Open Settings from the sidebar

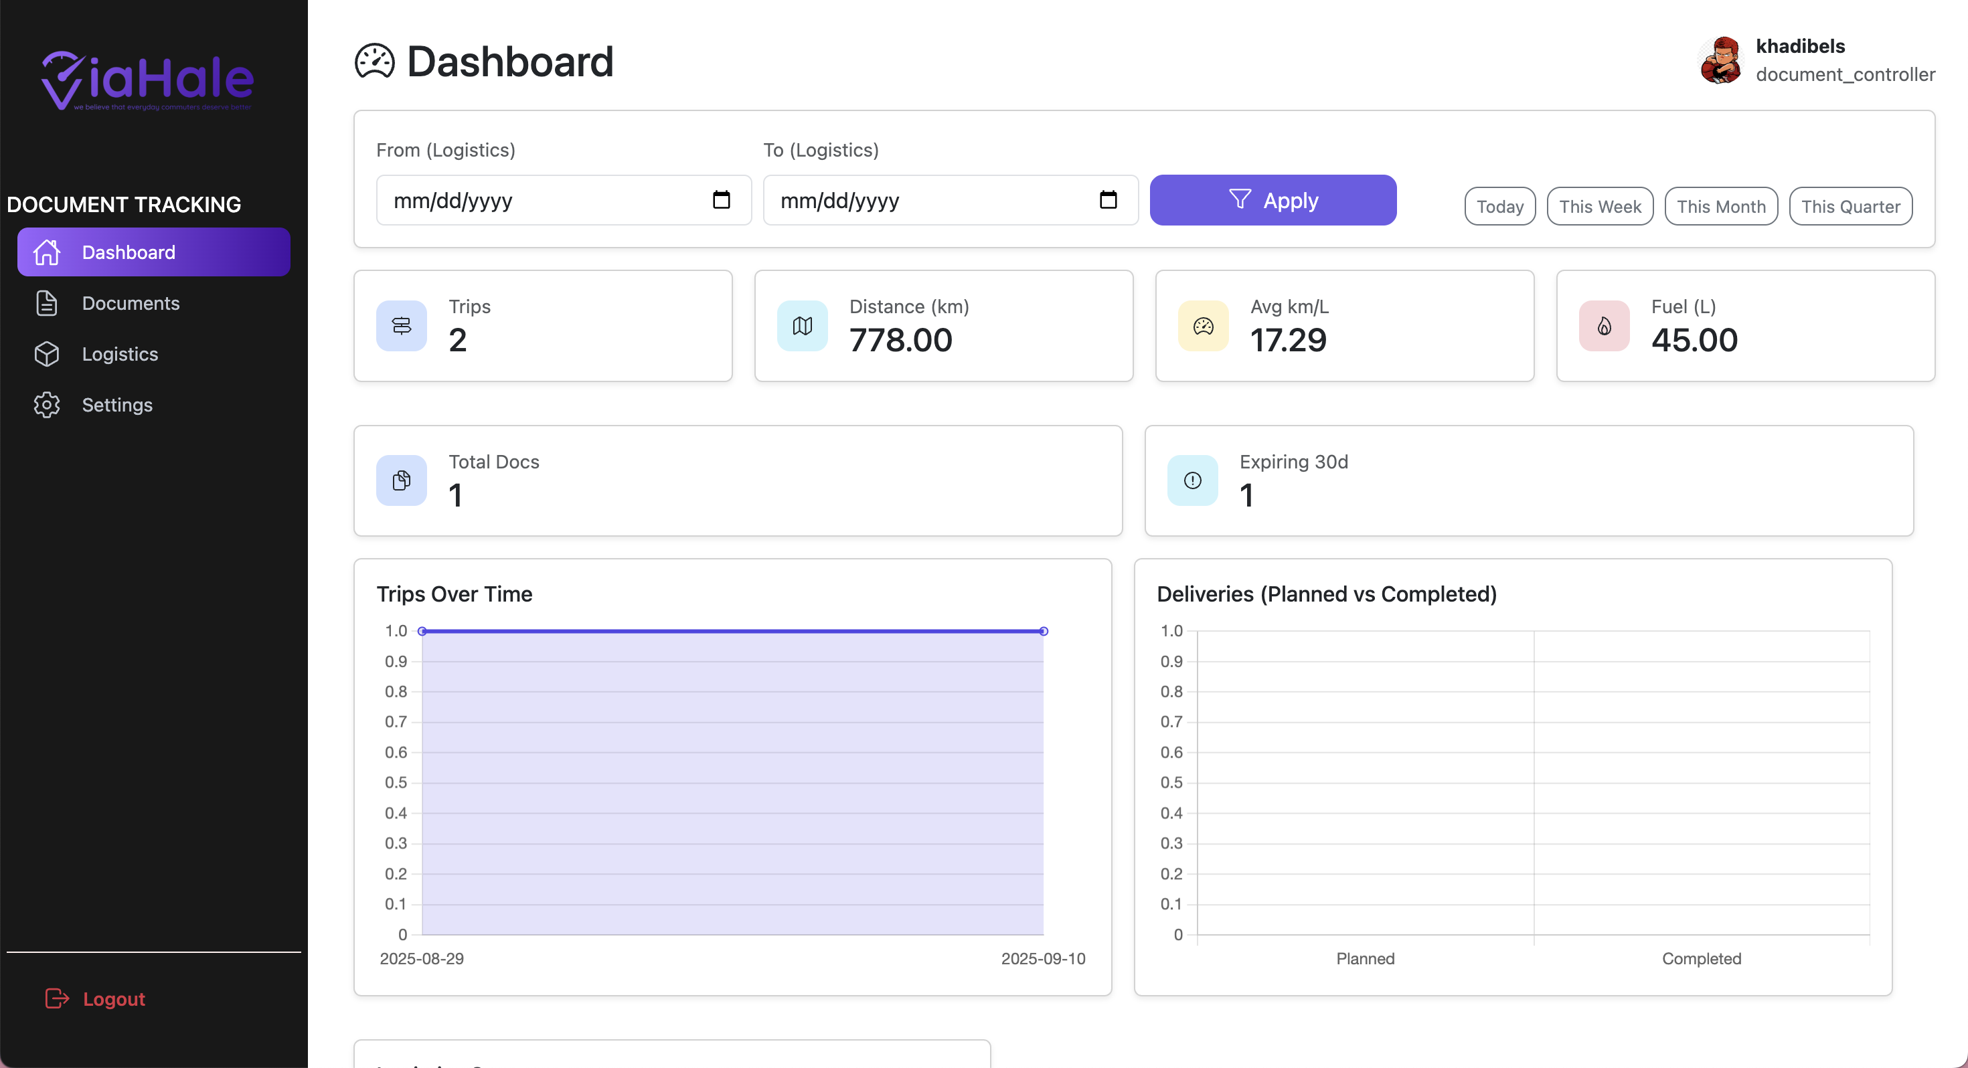coord(117,405)
